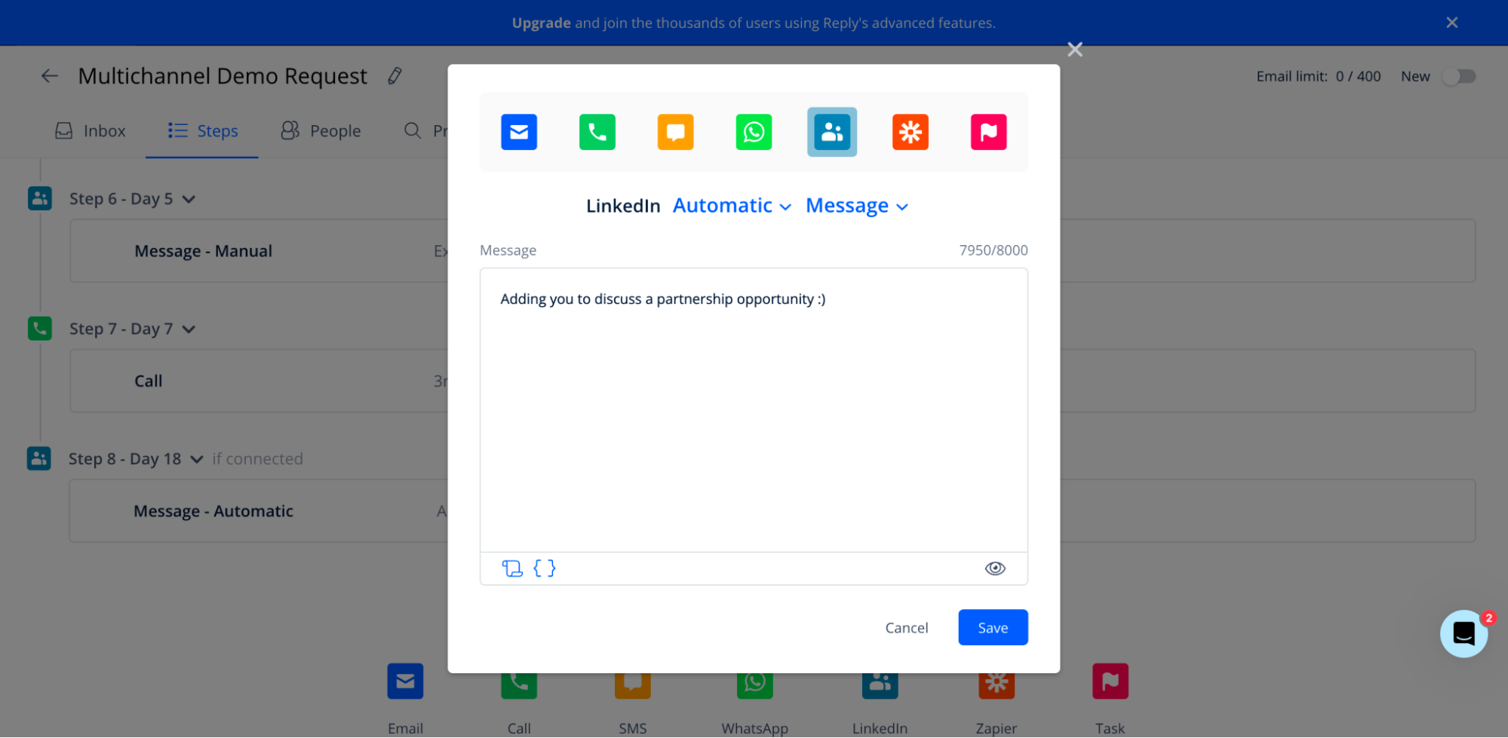Close the LinkedIn step modal
Image resolution: width=1508 pixels, height=738 pixels.
coord(1075,50)
